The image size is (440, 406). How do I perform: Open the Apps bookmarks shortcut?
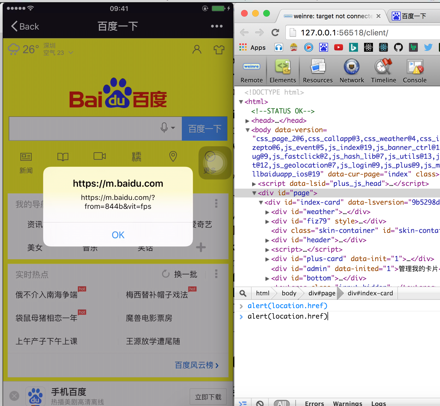[x=252, y=48]
